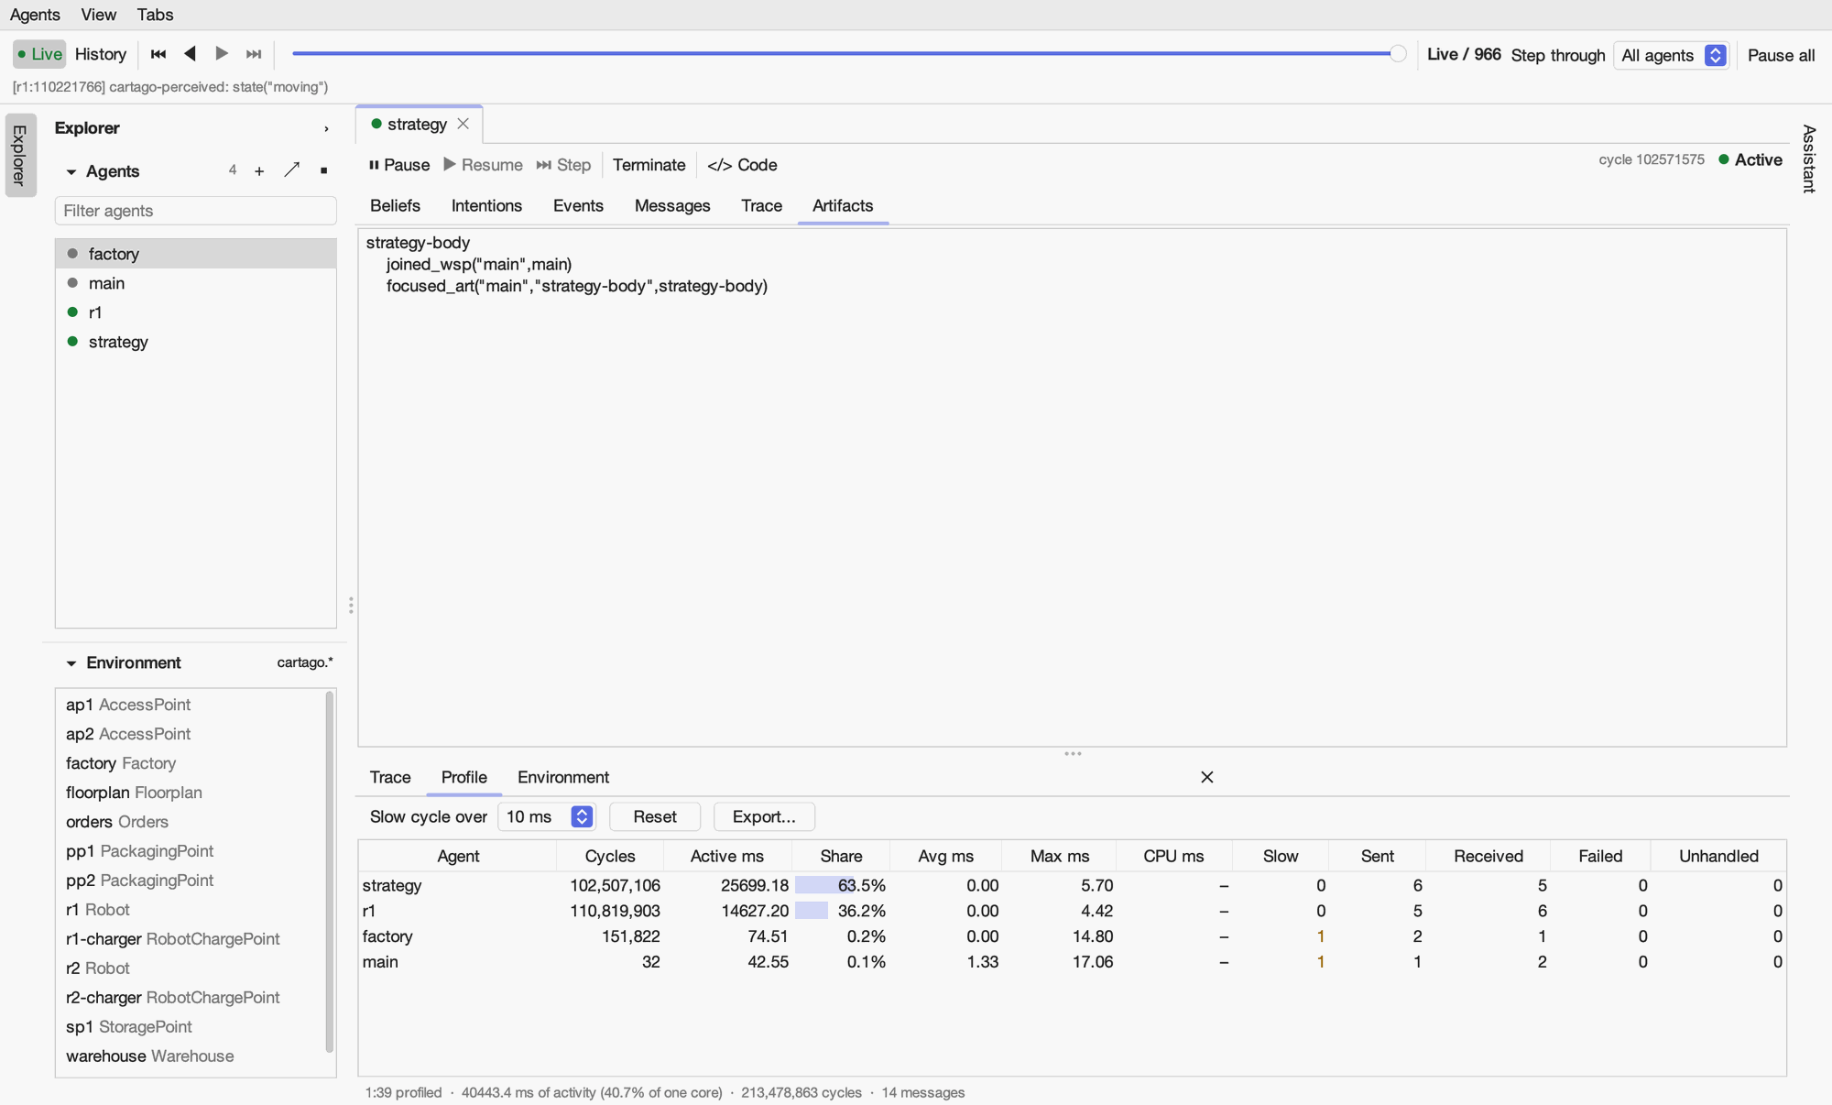1832x1105 pixels.
Task: Open the Tabs menu
Action: click(155, 15)
